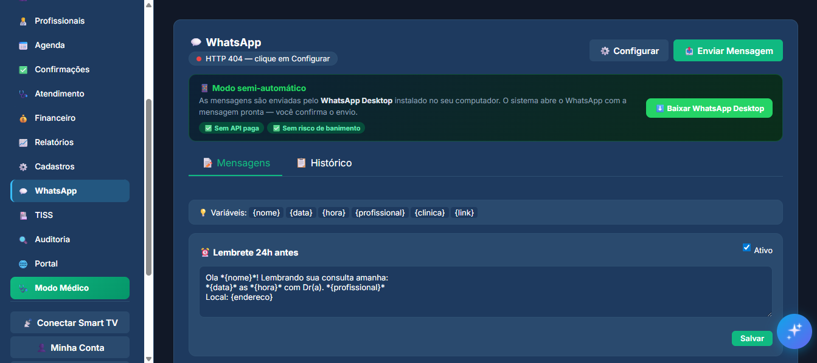Click the Cadastros gear icon
Screen dimensions: 817x363
coord(23,167)
